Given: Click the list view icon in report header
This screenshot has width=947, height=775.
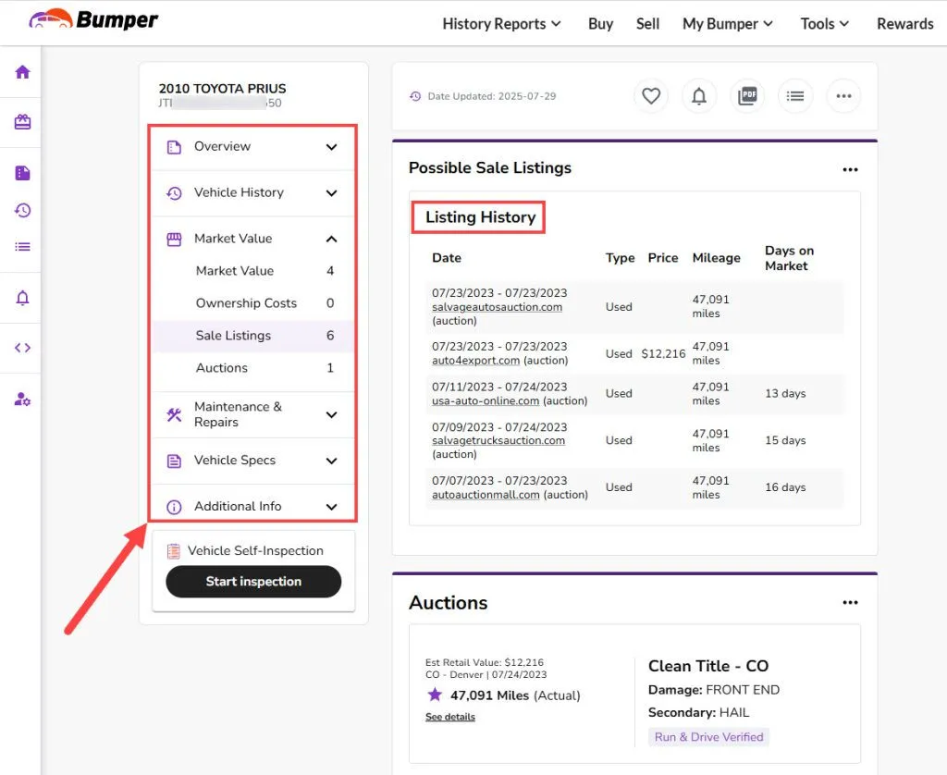Looking at the screenshot, I should pyautogui.click(x=795, y=96).
